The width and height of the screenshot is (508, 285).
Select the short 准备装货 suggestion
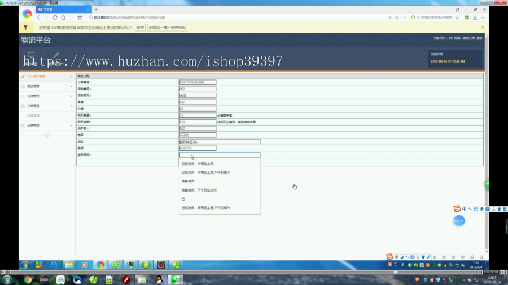tap(220, 181)
